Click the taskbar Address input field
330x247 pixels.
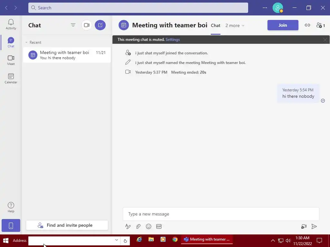click(x=72, y=241)
